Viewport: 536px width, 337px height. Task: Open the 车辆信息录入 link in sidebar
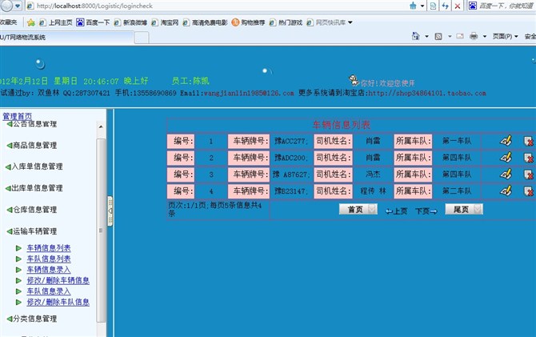[48, 270]
